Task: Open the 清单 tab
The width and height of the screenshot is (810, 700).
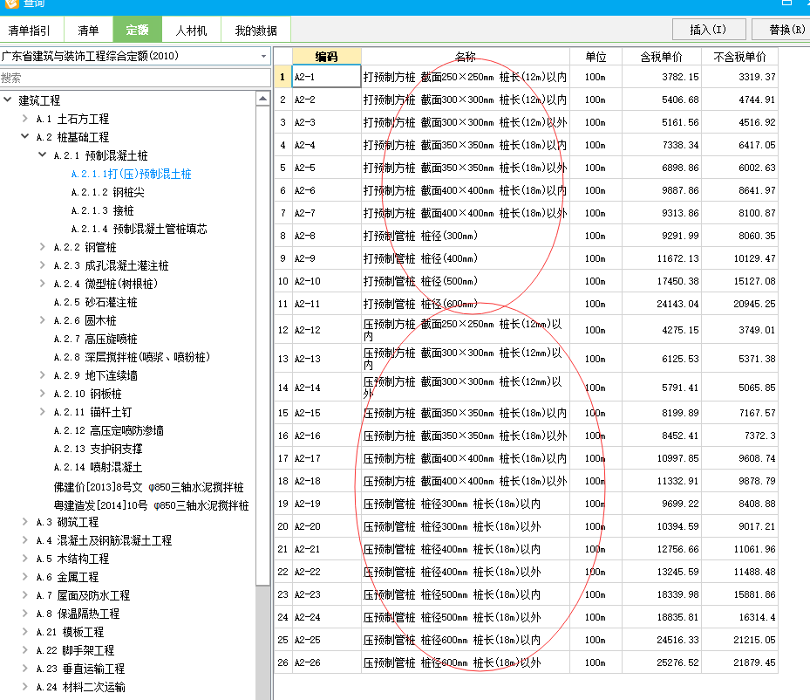Action: point(88,31)
